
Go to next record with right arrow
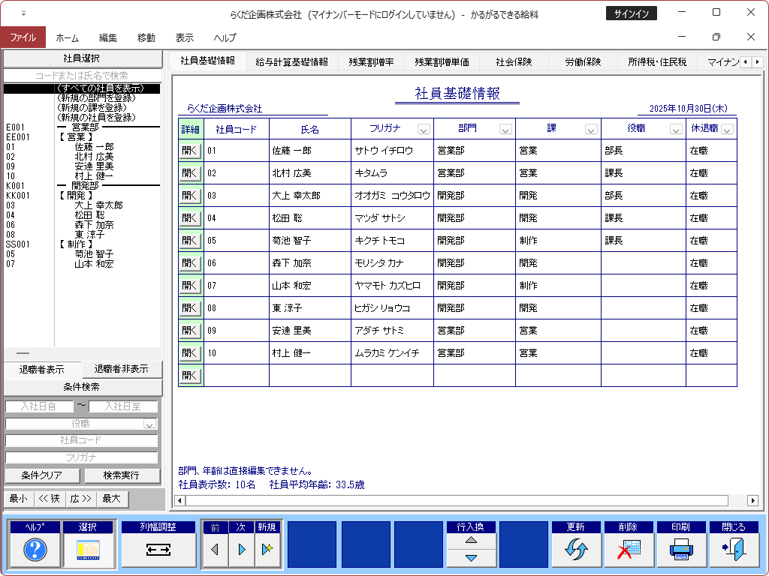click(241, 550)
